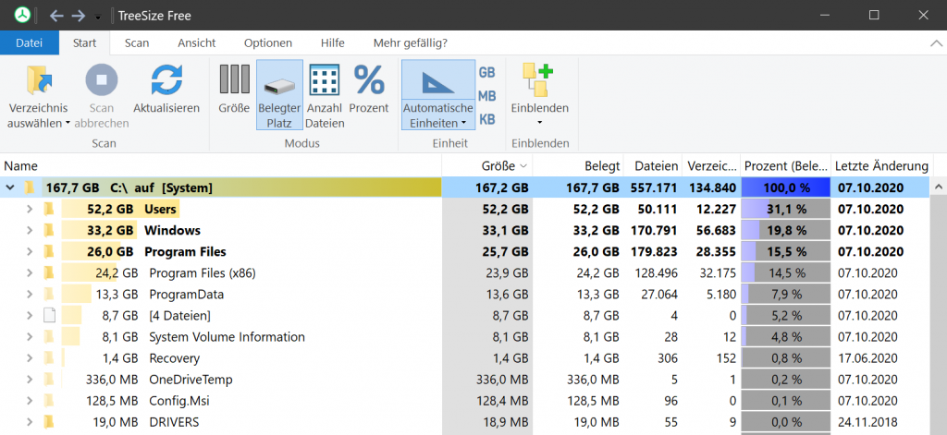947x435 pixels.
Task: Collapse the C:\ root node
Action: tap(9, 188)
